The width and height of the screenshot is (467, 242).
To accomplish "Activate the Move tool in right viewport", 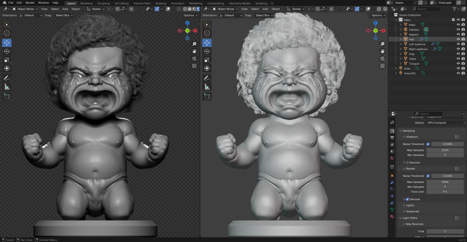I will point(207,43).
